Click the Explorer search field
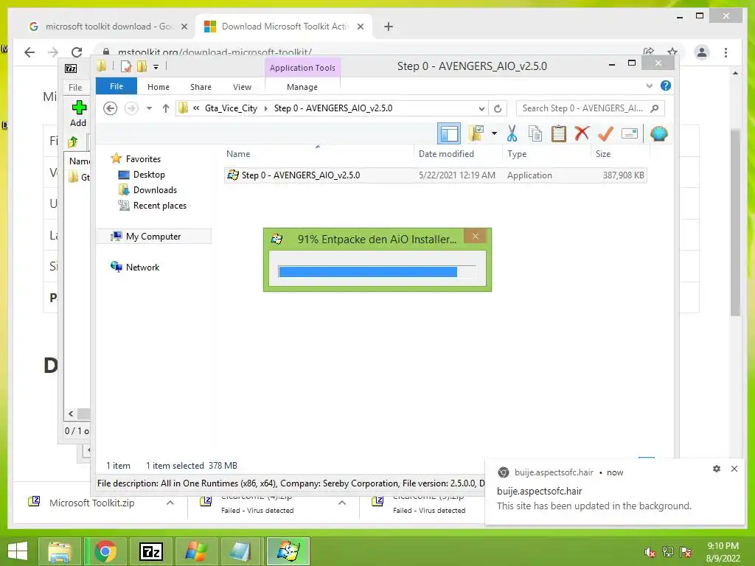This screenshot has width=755, height=566. [x=590, y=108]
